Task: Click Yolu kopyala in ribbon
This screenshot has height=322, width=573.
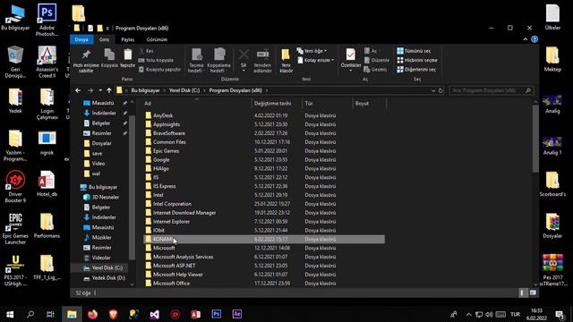Action: point(156,60)
